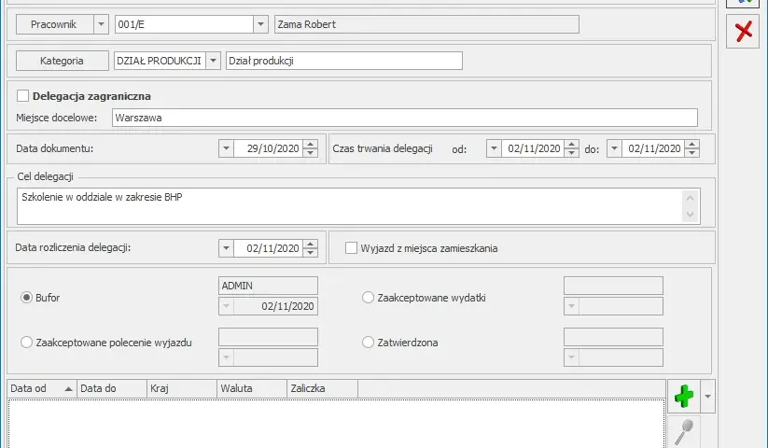Click the Waluta column header
Screen dimensions: 768x448
pyautogui.click(x=252, y=388)
